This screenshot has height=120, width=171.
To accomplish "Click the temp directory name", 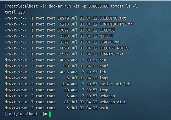I will [104, 90].
